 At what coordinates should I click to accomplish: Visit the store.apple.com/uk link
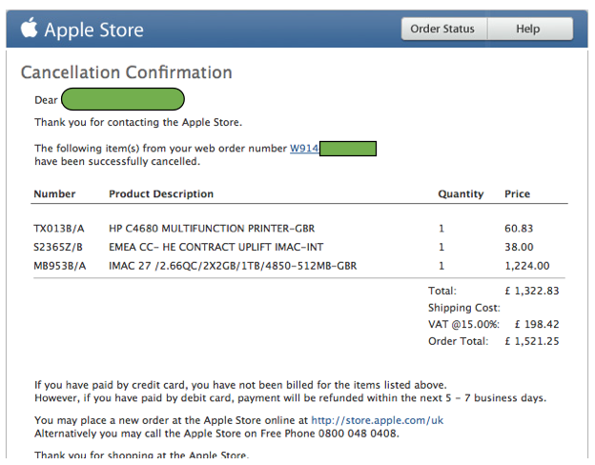click(378, 420)
